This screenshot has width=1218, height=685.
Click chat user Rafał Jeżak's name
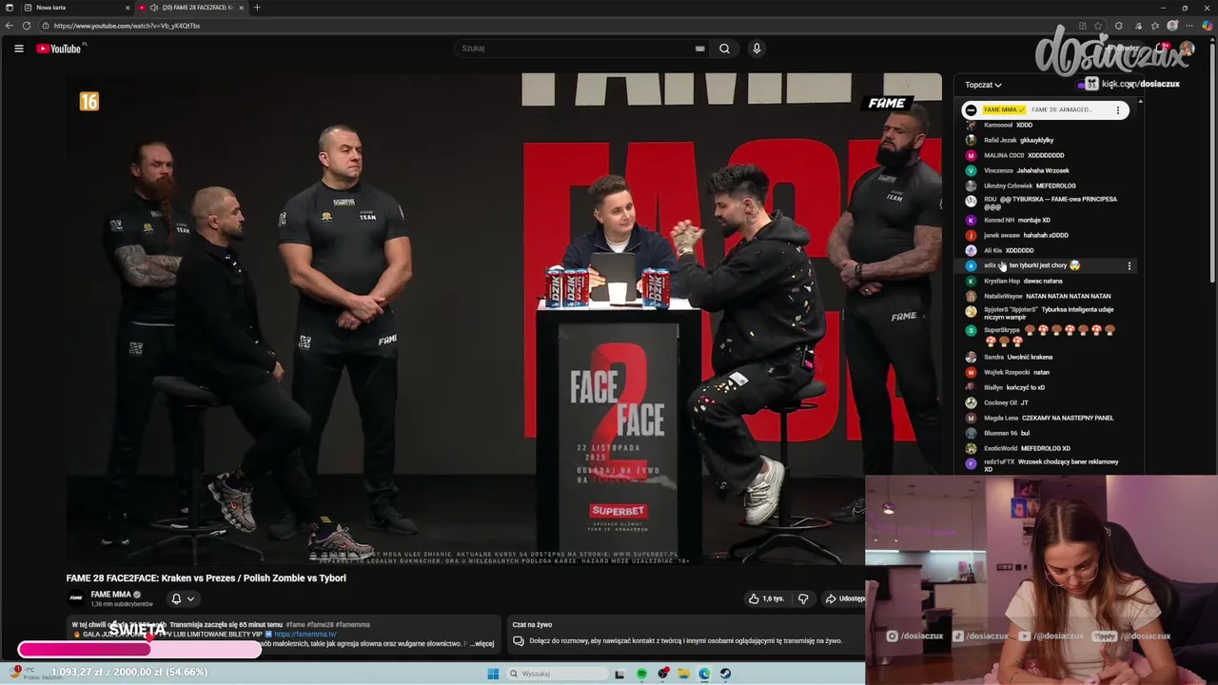click(1000, 140)
